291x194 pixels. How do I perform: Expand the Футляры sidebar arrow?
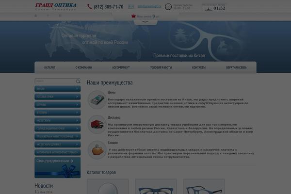point(77,113)
